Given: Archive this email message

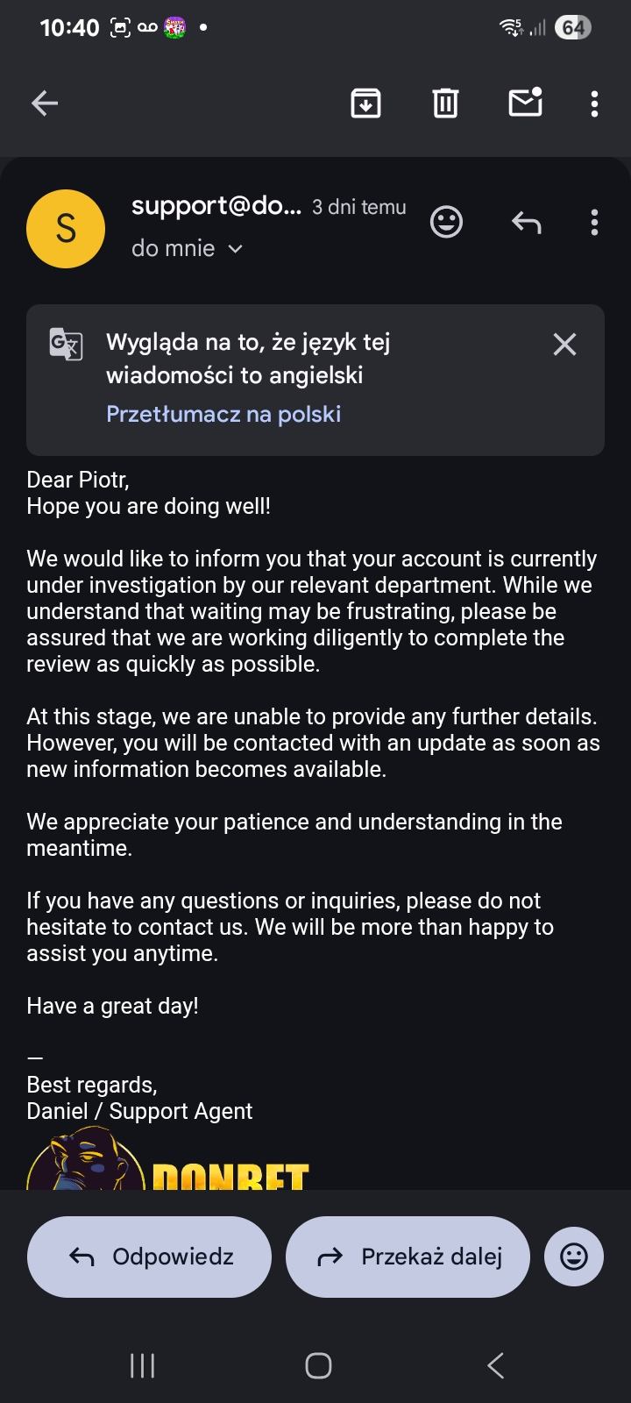Looking at the screenshot, I should [x=365, y=103].
